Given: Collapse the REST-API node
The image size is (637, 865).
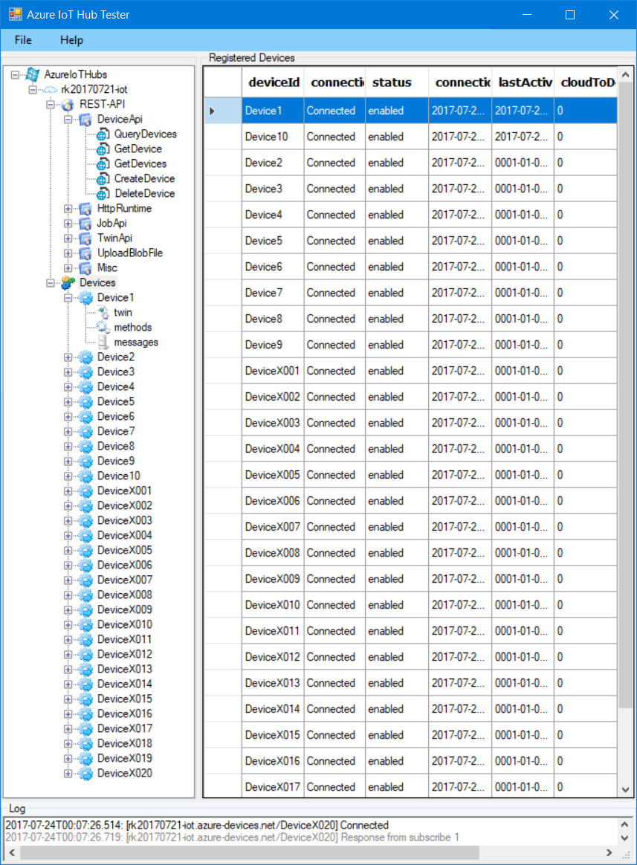Looking at the screenshot, I should pyautogui.click(x=51, y=104).
